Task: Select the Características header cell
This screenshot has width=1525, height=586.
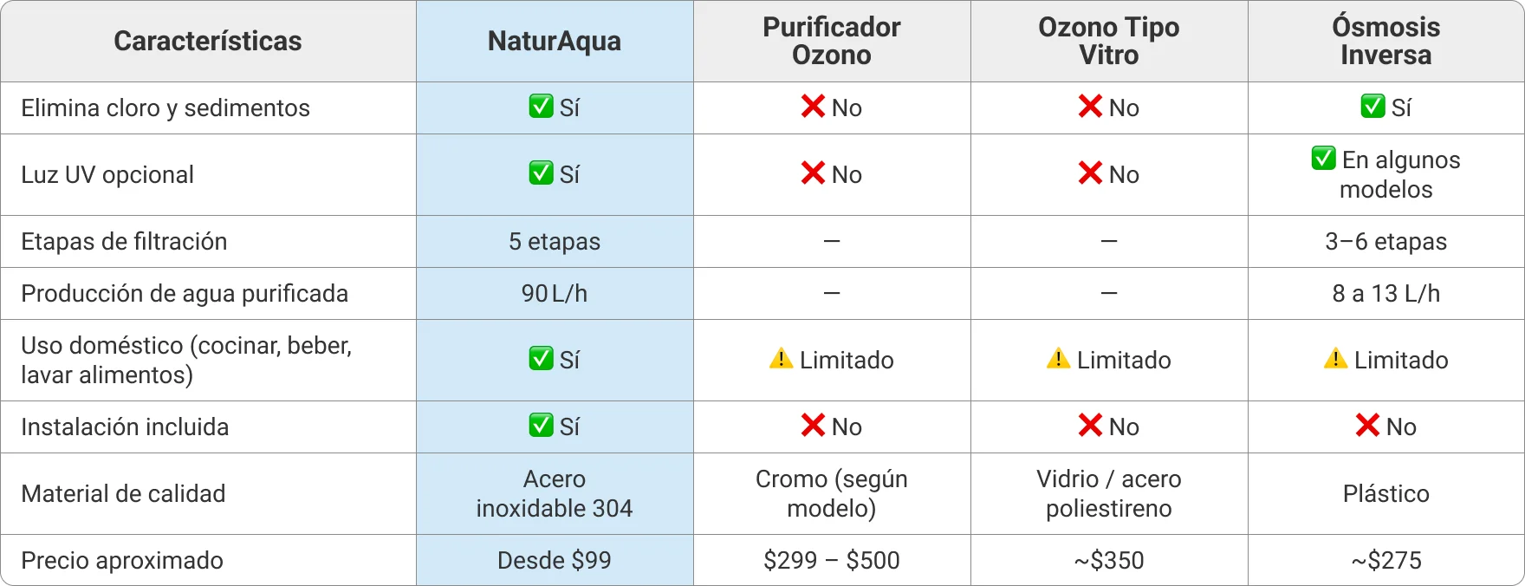Action: click(208, 41)
